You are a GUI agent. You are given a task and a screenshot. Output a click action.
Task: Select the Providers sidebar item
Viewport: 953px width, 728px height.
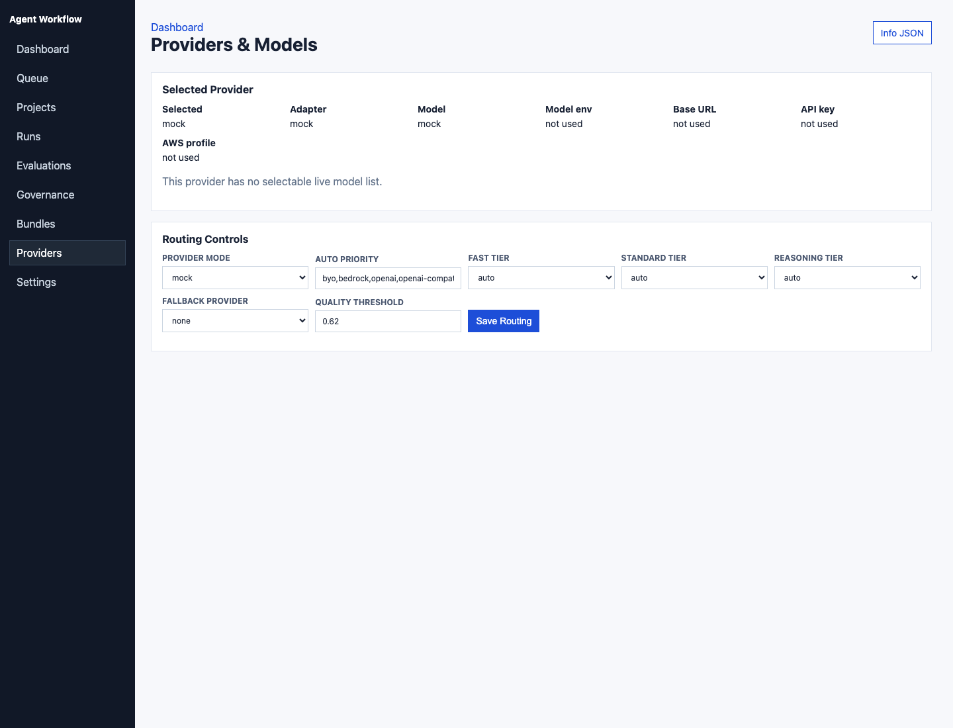[x=67, y=253]
